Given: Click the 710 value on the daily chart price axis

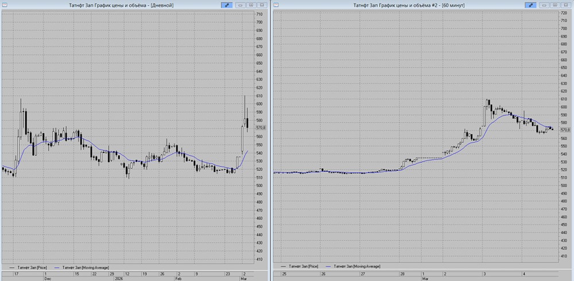Looking at the screenshot, I should coord(259,14).
